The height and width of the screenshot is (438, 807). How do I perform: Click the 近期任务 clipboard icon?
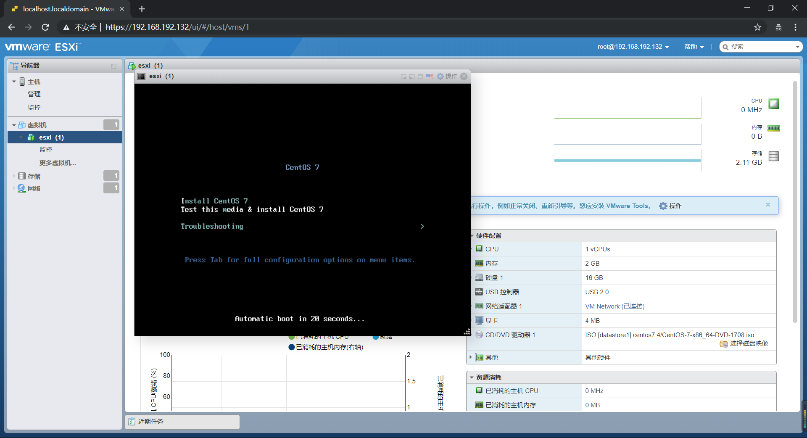132,421
